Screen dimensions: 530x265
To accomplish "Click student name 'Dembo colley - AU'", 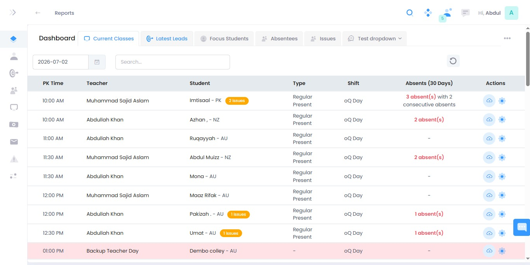I will coord(213,251).
